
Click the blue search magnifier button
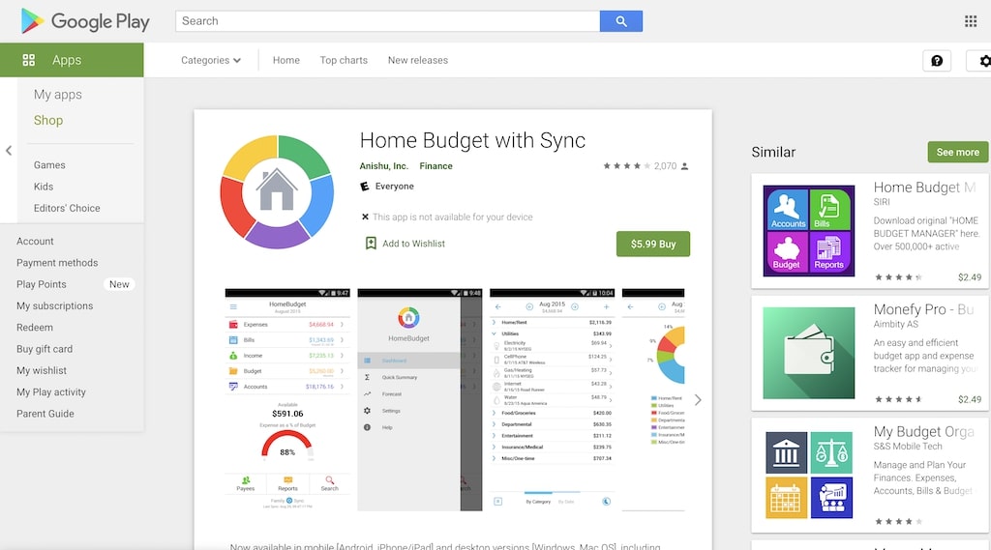point(621,21)
